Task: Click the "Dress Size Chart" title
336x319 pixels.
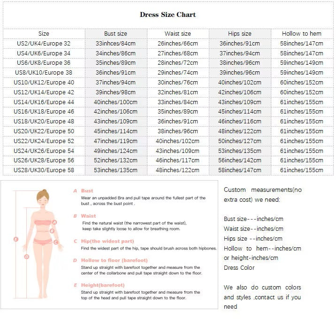Action: [x=168, y=15]
